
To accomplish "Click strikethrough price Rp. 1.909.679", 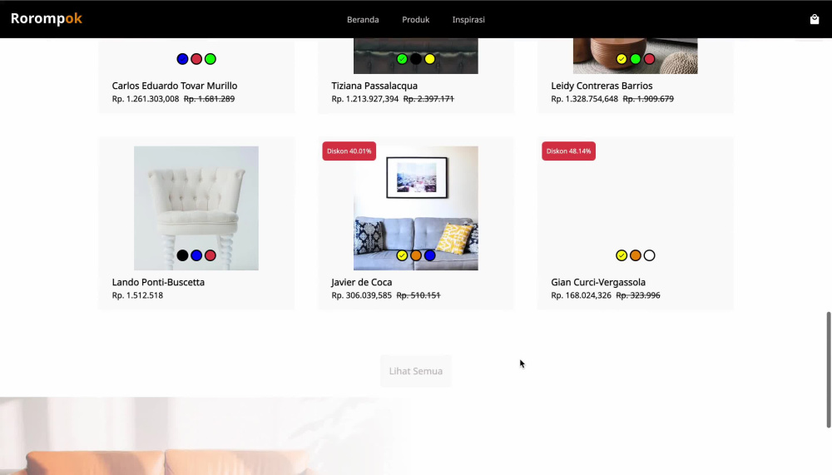I will click(x=648, y=99).
